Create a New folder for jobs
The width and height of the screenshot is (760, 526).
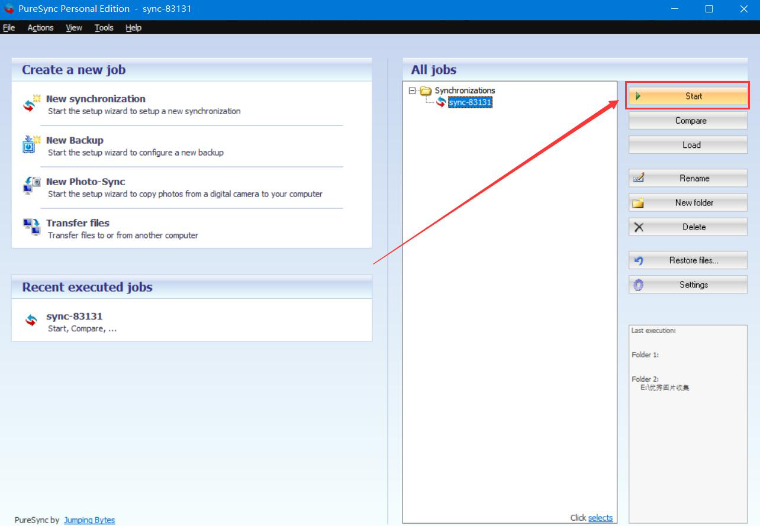(688, 202)
